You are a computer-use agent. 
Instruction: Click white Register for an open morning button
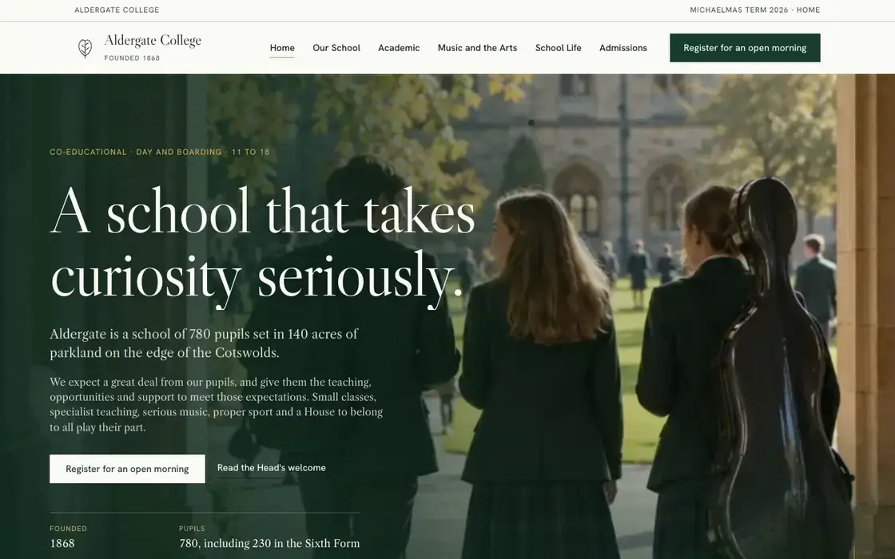point(127,469)
